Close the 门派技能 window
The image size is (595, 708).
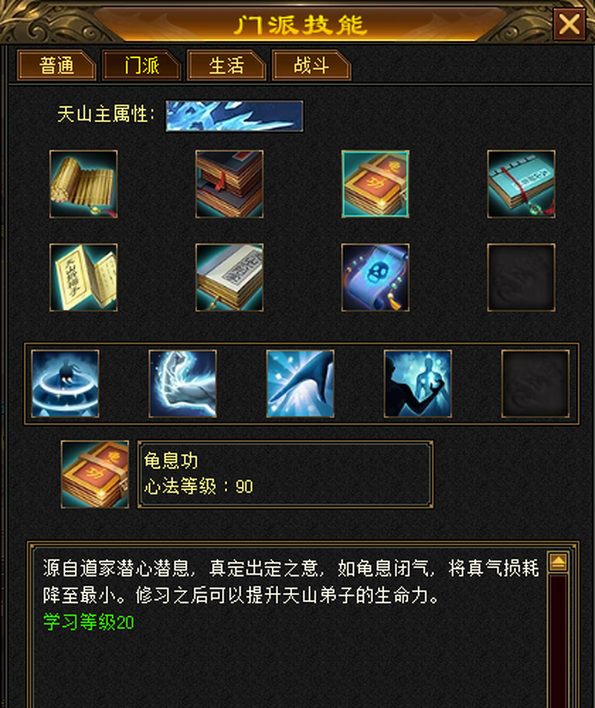[569, 24]
